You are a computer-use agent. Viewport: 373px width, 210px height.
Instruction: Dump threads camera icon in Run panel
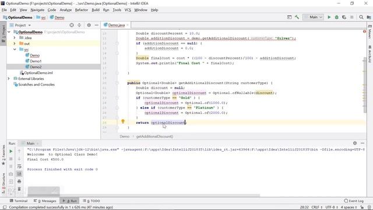(11, 174)
